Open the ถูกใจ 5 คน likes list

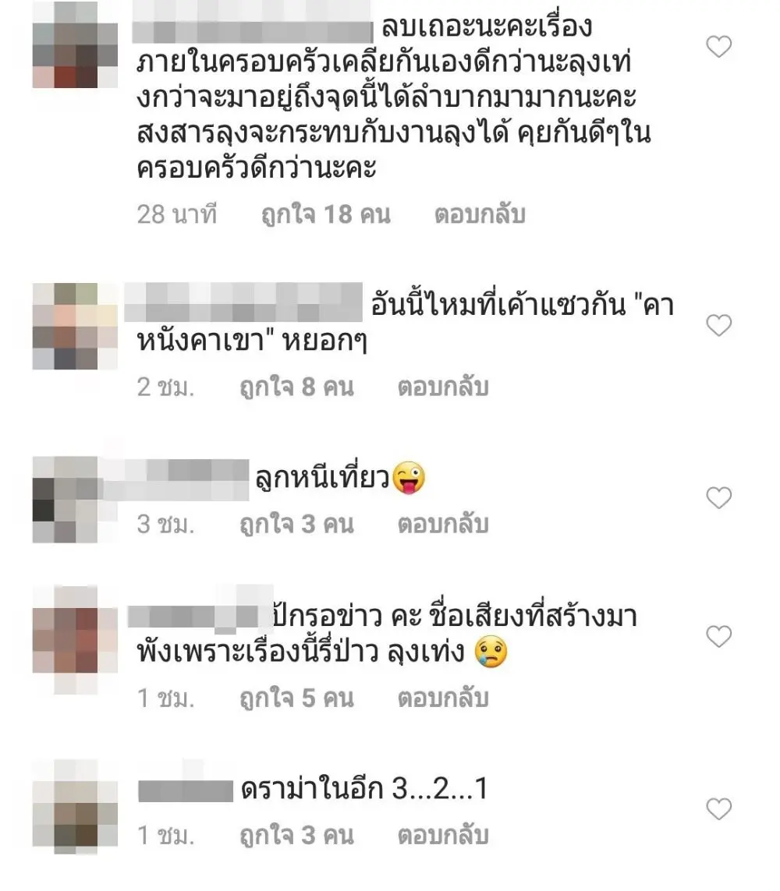[x=296, y=698]
